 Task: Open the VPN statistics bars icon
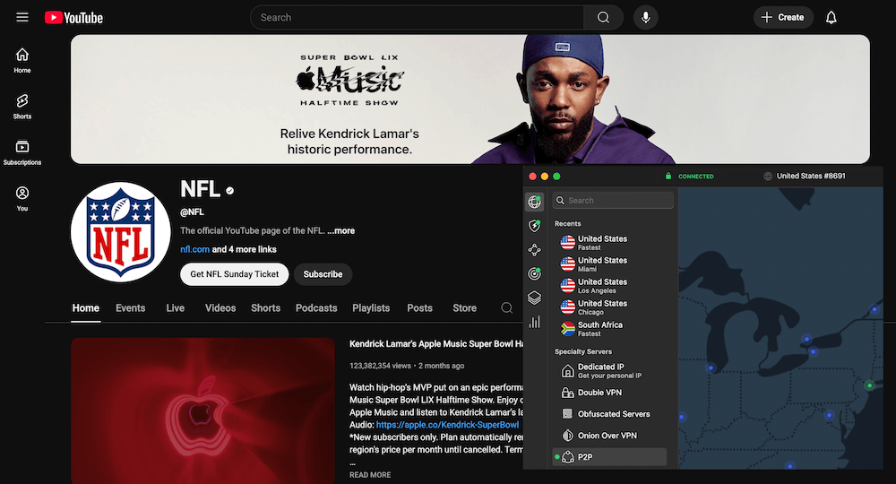tap(534, 323)
